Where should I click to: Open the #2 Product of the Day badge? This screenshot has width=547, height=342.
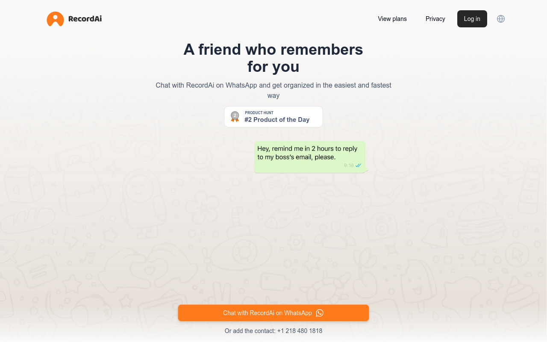coord(277,120)
